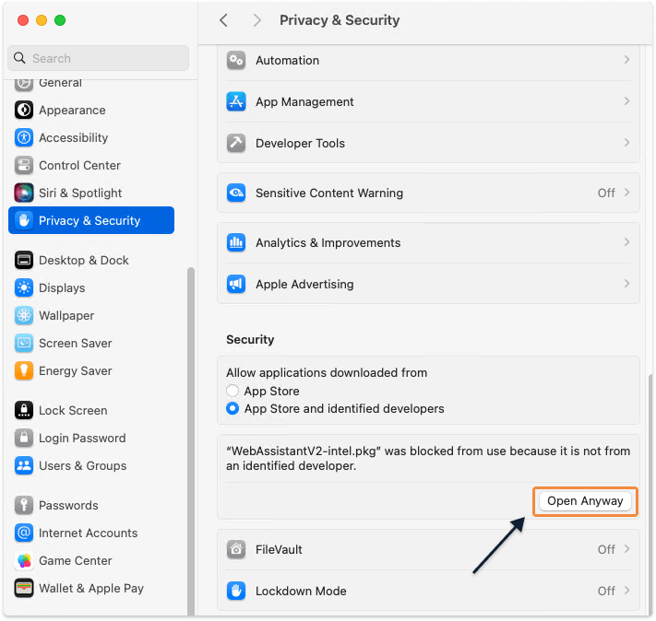Open the Displays sidebar item
The height and width of the screenshot is (621, 656).
tap(91, 288)
